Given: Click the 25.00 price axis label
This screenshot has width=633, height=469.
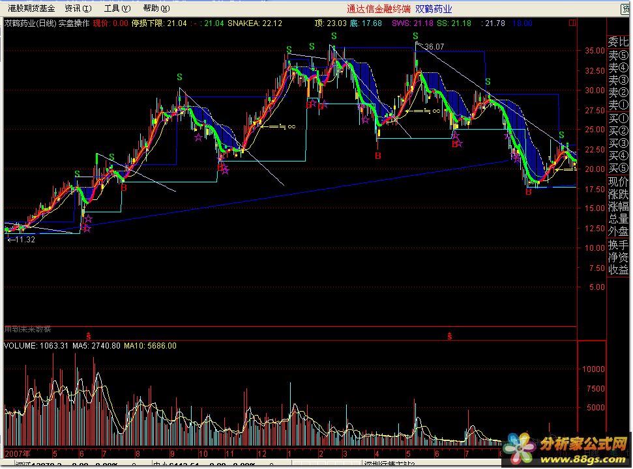Looking at the screenshot, I should coord(595,130).
